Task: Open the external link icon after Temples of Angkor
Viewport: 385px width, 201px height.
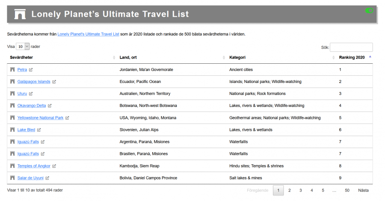Action: coord(54,166)
